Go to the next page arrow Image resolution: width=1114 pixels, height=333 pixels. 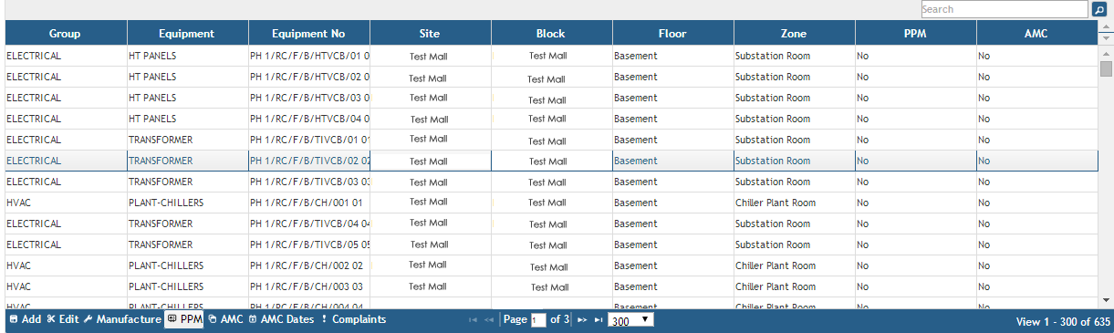point(582,320)
